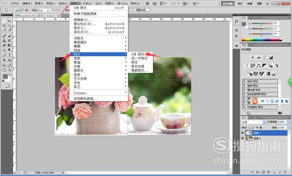Swap foreground and background colors
Screen dimensions: 292x176
point(10,75)
